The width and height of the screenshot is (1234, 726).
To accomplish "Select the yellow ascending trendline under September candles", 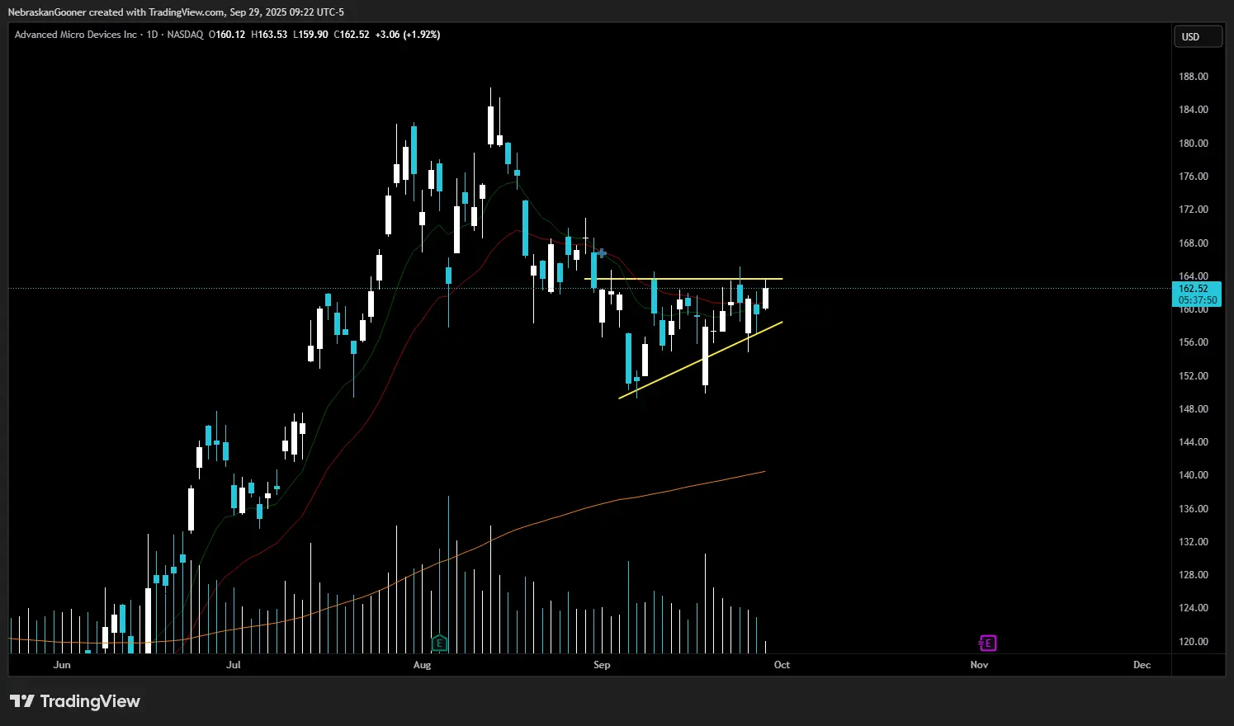I will click(700, 361).
